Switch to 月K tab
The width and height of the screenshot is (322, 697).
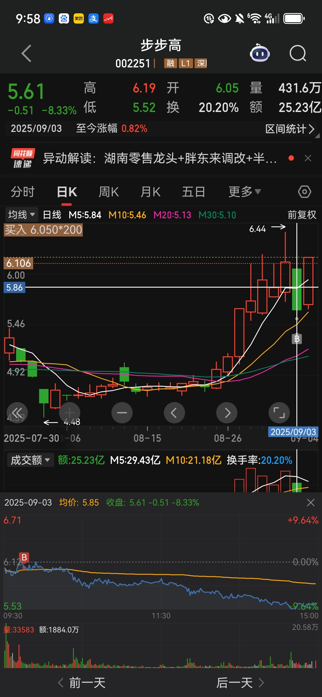(151, 192)
